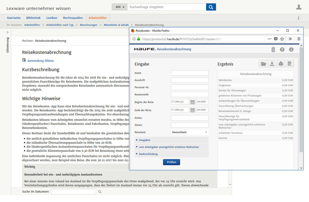Click the 'erhaltener Vorschuss' result row
Image resolution: width=309 pixels, height=202 pixels.
click(256, 133)
